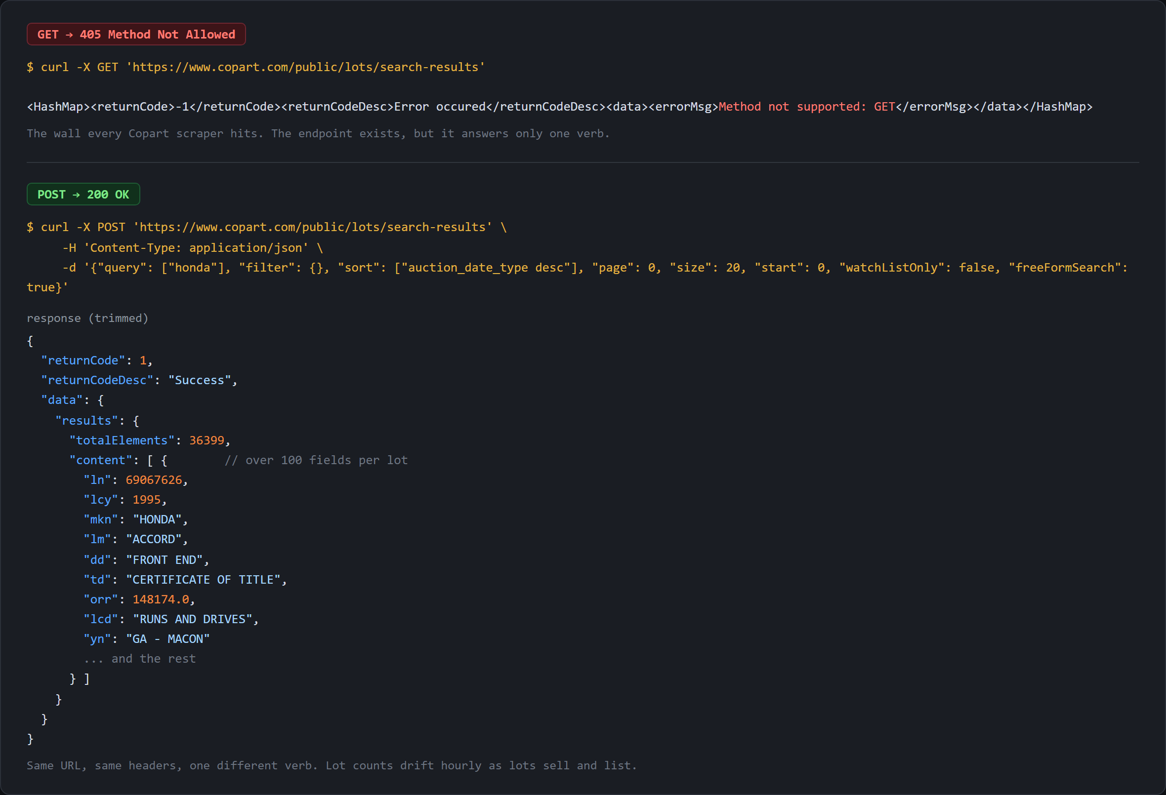Click the "data": { line
Screen dimensions: 1166x795
[x=73, y=400]
